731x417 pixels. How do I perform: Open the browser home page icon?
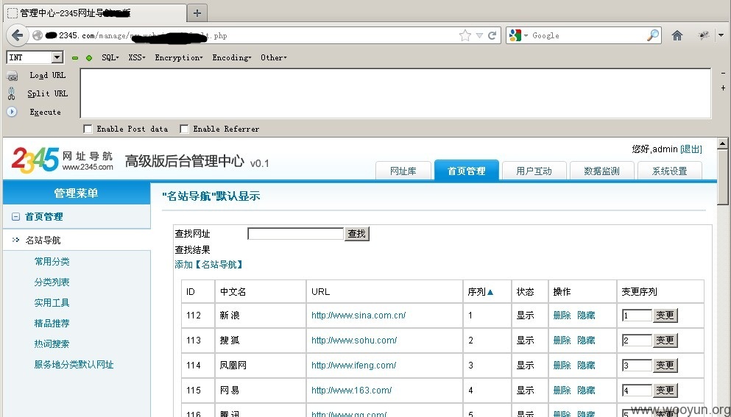tap(677, 35)
